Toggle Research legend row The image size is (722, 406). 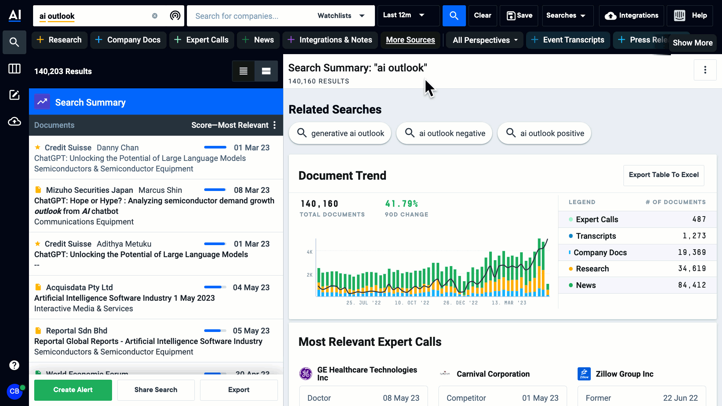637,268
